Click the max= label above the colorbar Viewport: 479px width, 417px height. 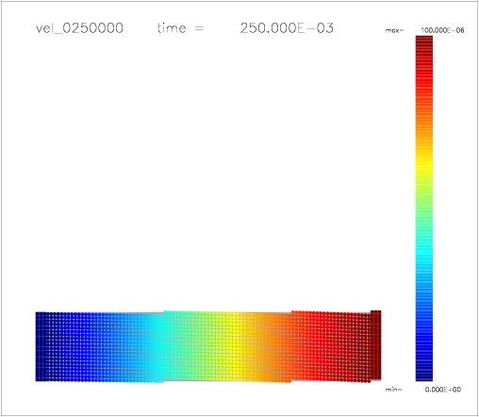point(394,30)
